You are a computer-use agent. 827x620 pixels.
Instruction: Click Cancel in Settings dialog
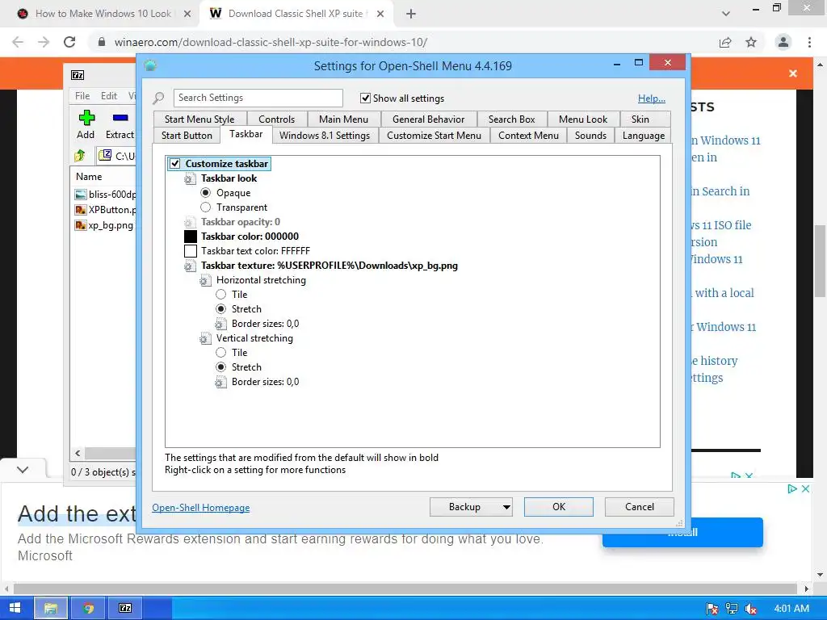640,507
